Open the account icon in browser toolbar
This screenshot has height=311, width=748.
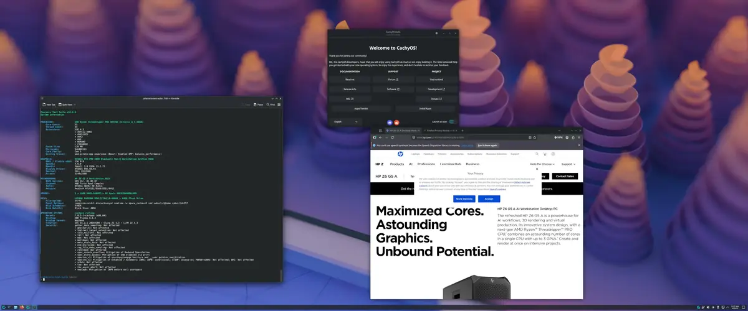coord(567,137)
